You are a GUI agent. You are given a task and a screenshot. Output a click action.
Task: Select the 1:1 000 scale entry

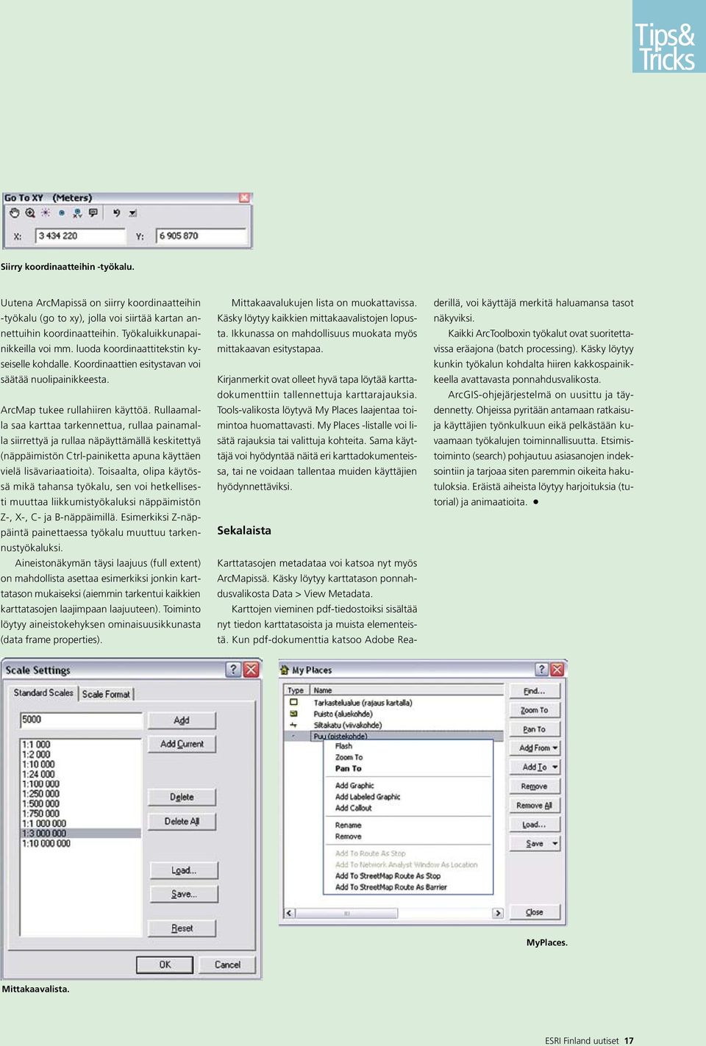(x=80, y=745)
